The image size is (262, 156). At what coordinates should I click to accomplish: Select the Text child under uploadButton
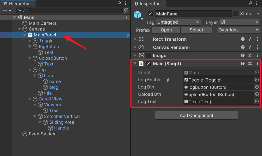pos(49,64)
